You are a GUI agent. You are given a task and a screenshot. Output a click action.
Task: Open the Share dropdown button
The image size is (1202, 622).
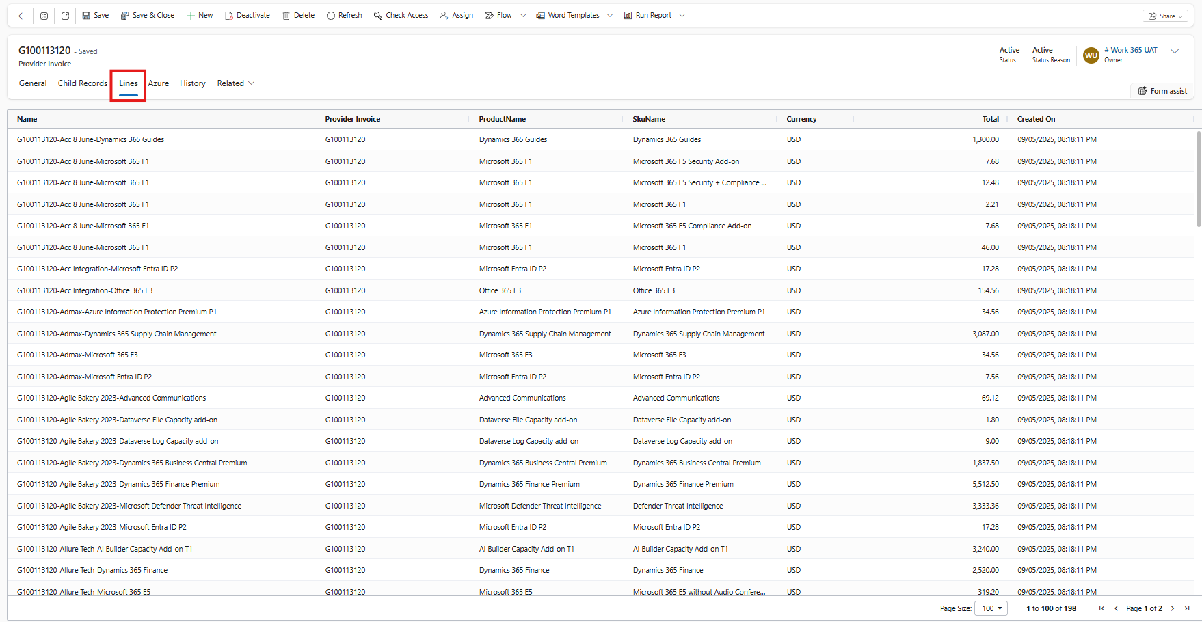pos(1166,16)
